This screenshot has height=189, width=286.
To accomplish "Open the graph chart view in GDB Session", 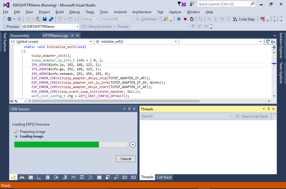I will 39,177.
